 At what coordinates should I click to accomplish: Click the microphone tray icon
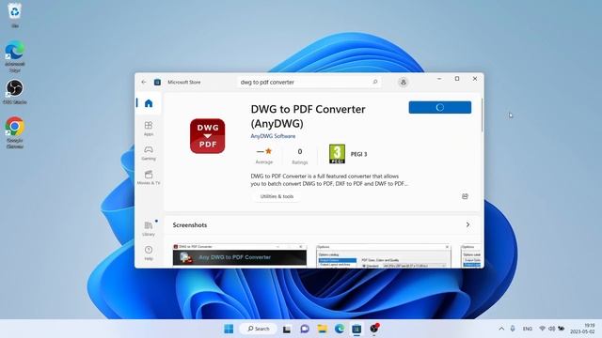(513, 329)
